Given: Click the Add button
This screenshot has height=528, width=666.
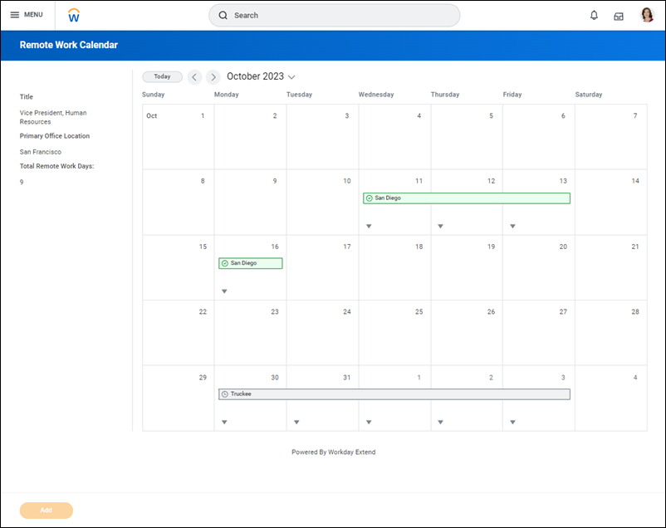Looking at the screenshot, I should tap(47, 511).
